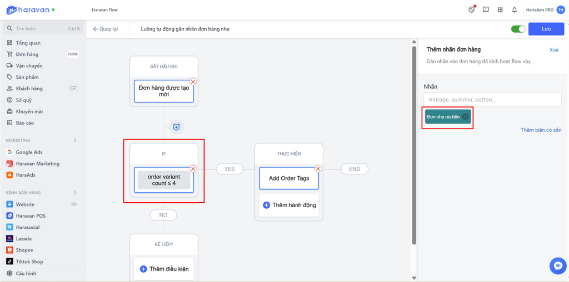Focus the Nhãn tag input field
The image size is (569, 282).
492,100
